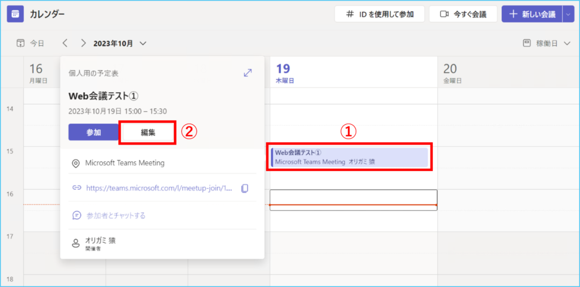Click the chat with participants icon
Screen dimensions: 580x287
76,215
